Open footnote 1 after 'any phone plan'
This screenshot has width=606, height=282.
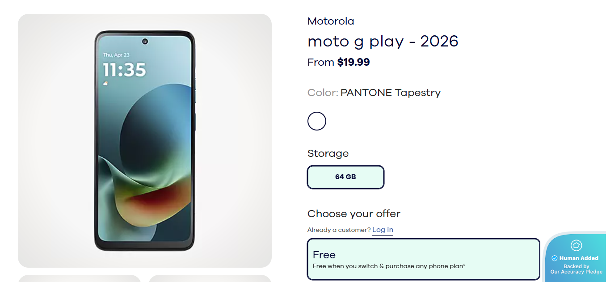pyautogui.click(x=464, y=265)
